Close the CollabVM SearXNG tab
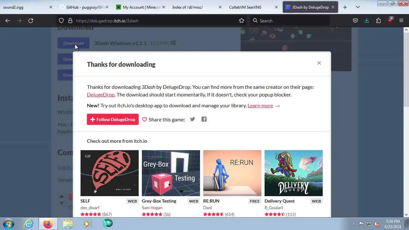The image size is (409, 230). (x=276, y=7)
